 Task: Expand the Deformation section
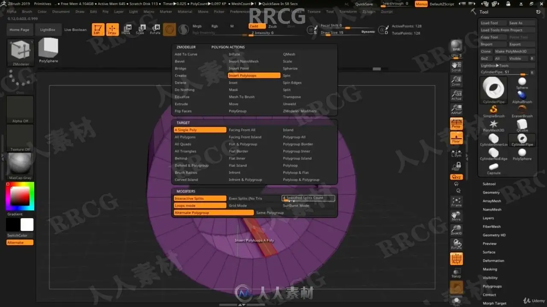tap(493, 261)
